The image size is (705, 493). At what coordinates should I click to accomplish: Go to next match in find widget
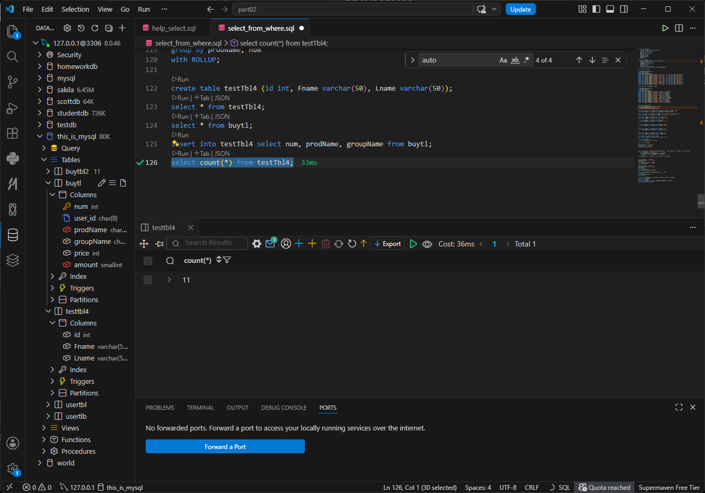point(592,60)
